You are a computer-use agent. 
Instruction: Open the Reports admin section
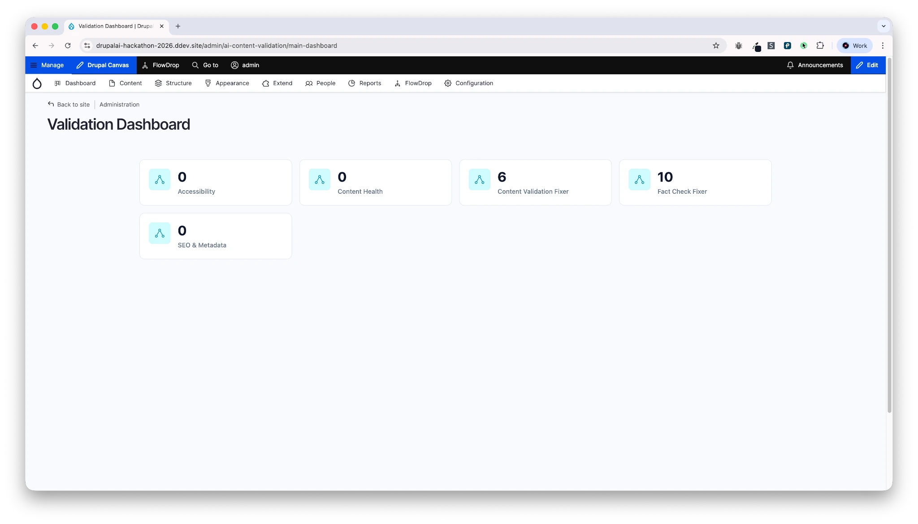364,83
